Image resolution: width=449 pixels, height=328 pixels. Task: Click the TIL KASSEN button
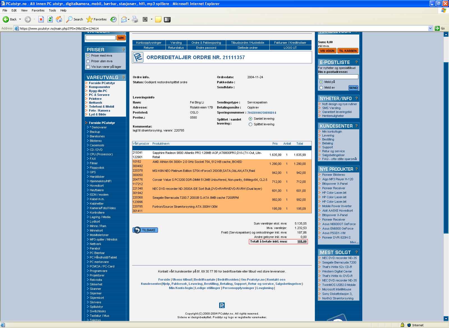348,51
